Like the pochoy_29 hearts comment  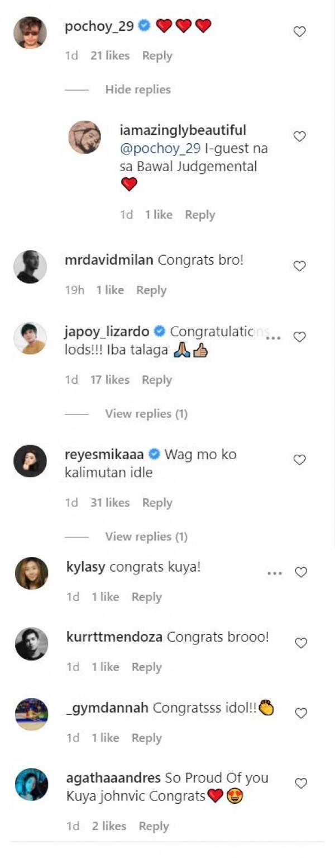pos(300,32)
